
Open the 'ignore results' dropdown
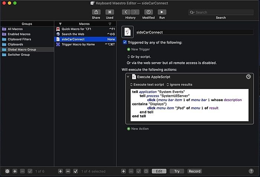pos(179,84)
